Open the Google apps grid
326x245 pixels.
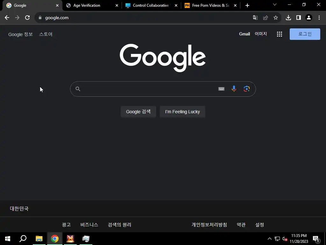(x=280, y=34)
